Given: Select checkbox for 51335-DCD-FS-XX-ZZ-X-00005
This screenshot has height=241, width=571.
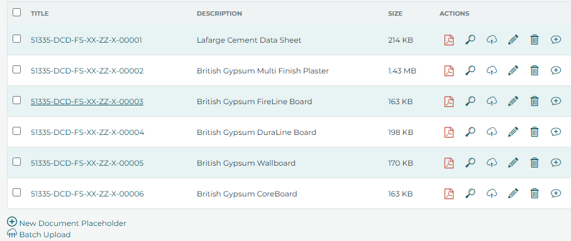Looking at the screenshot, I should point(17,162).
